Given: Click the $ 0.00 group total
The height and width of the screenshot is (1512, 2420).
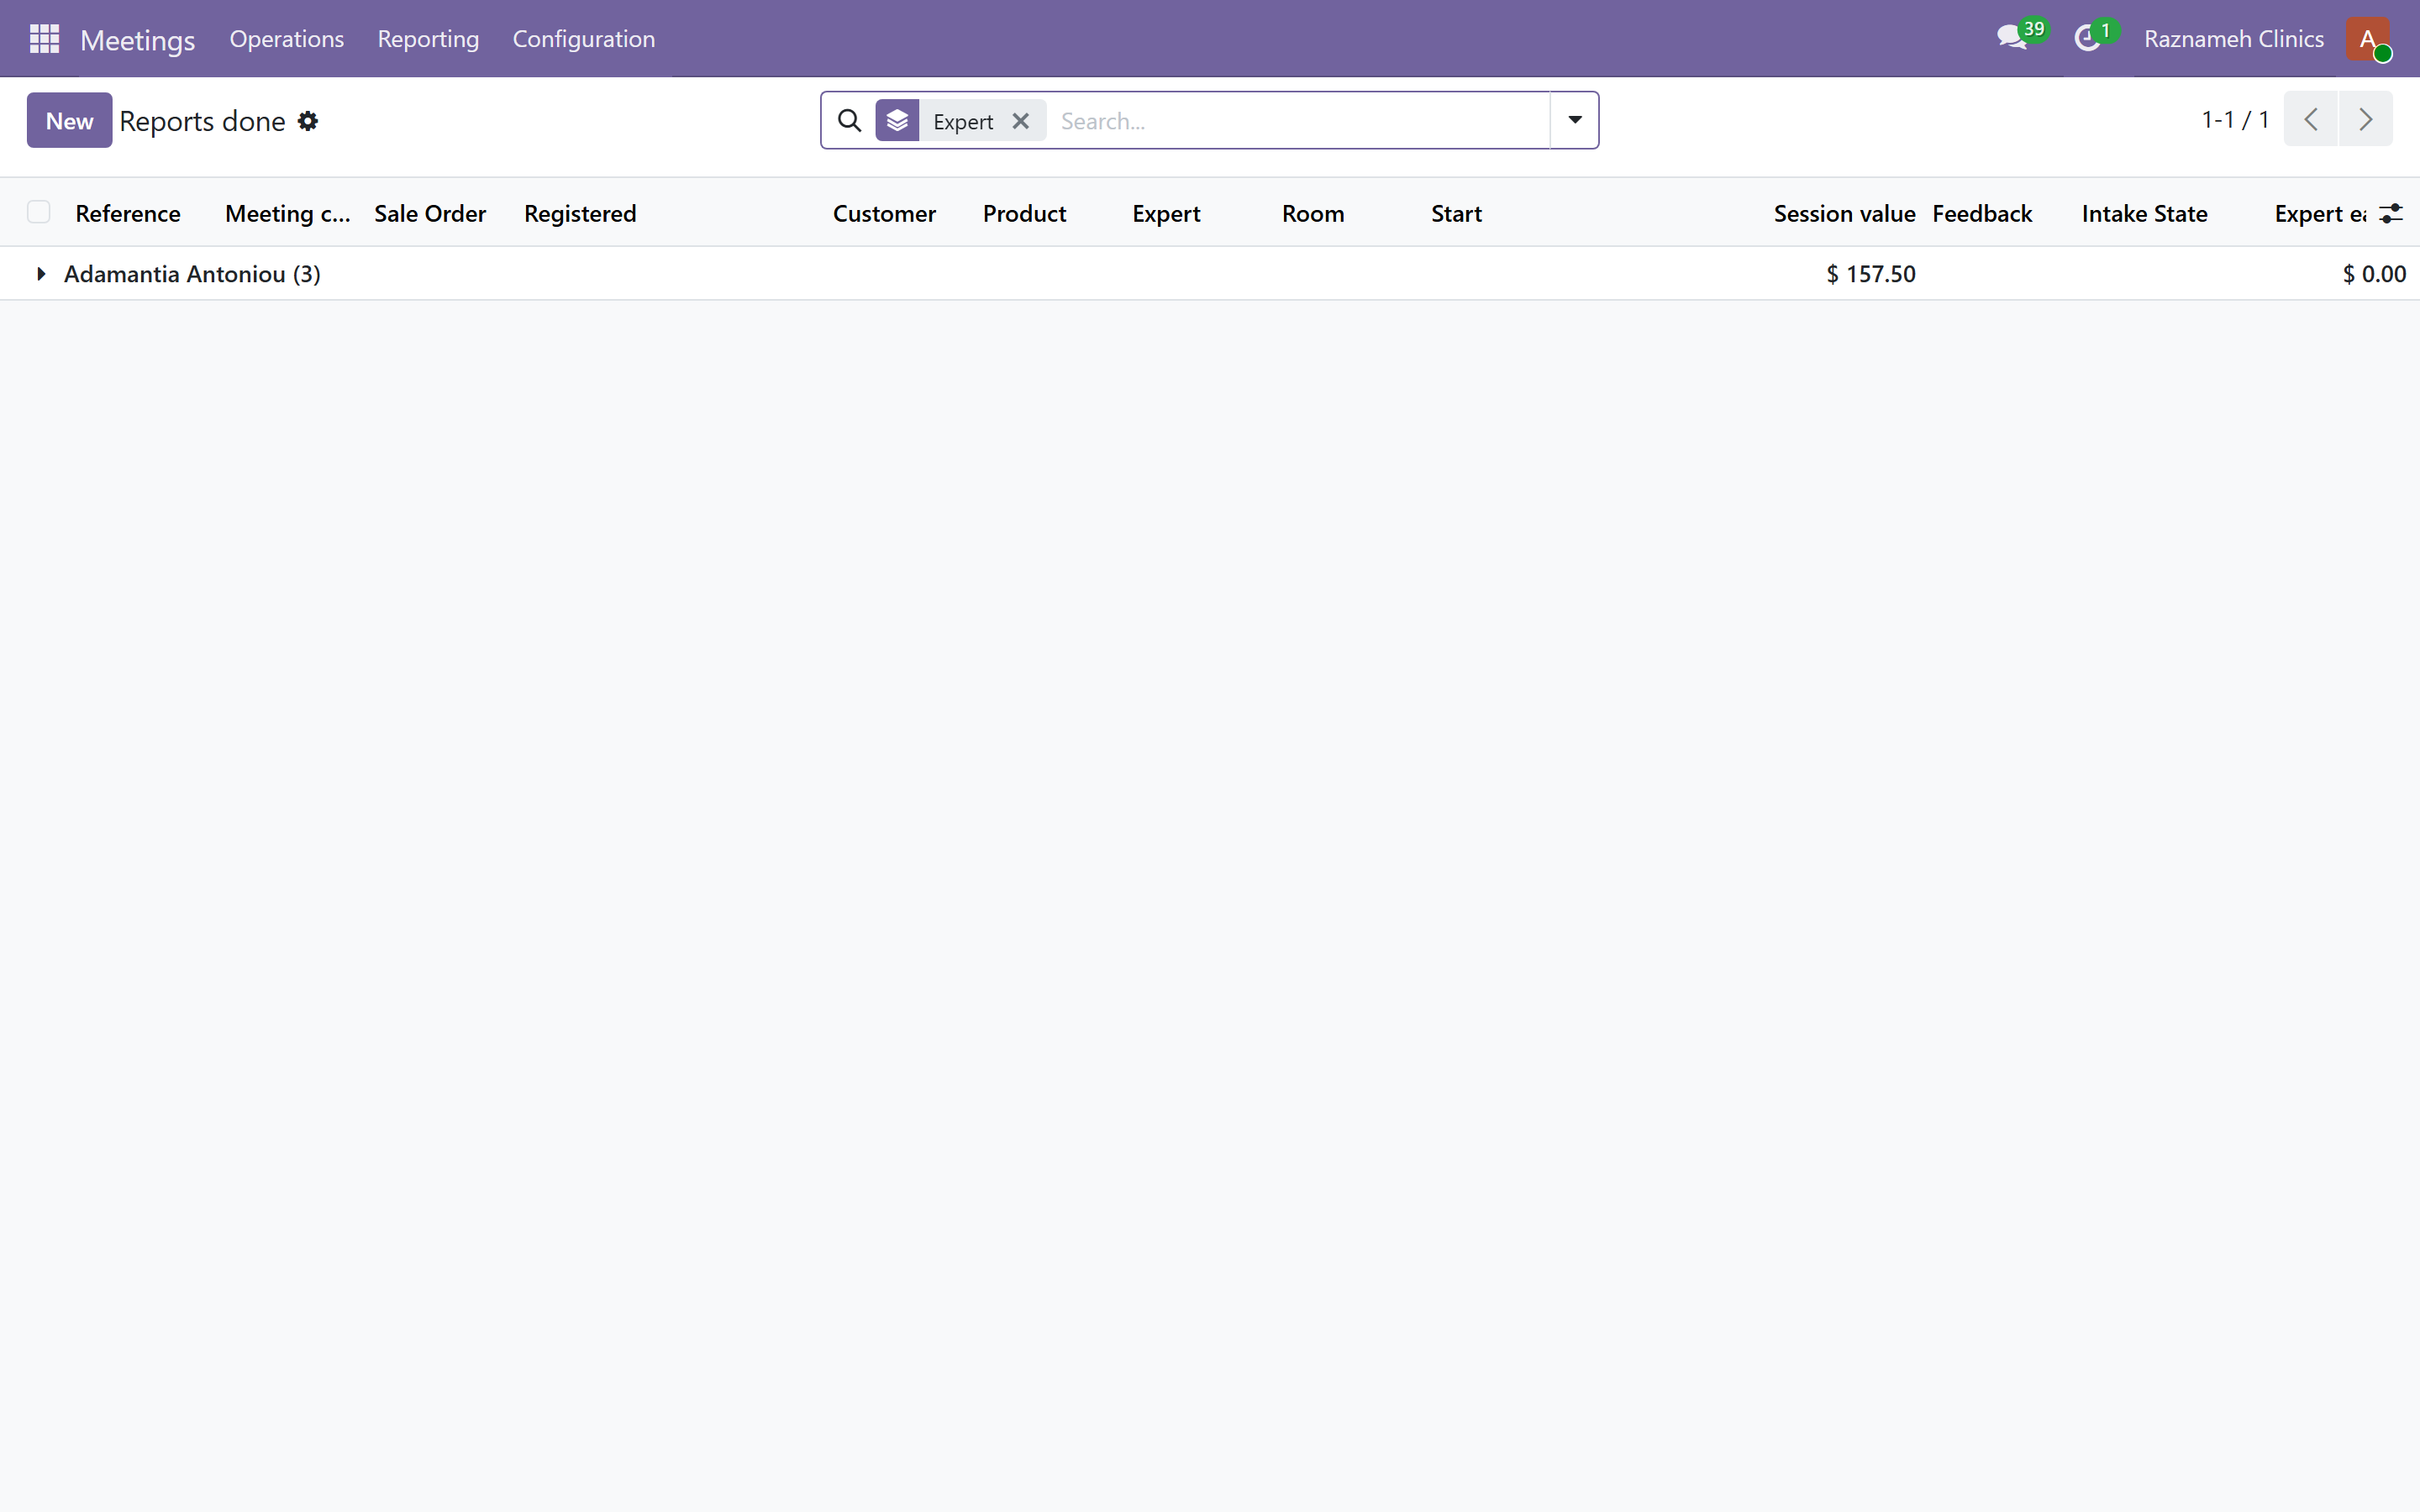Looking at the screenshot, I should point(2374,274).
